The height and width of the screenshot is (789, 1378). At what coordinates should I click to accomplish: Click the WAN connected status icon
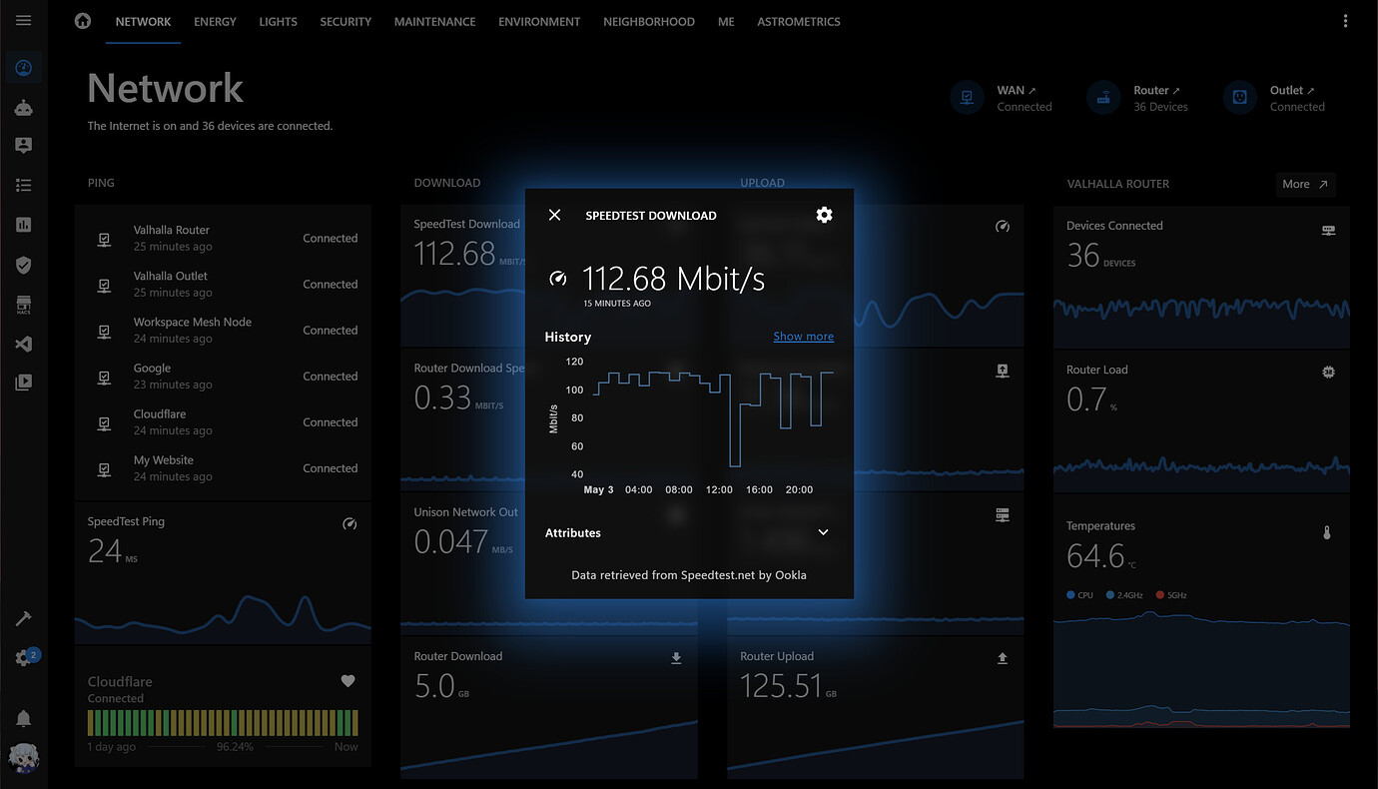pyautogui.click(x=966, y=98)
